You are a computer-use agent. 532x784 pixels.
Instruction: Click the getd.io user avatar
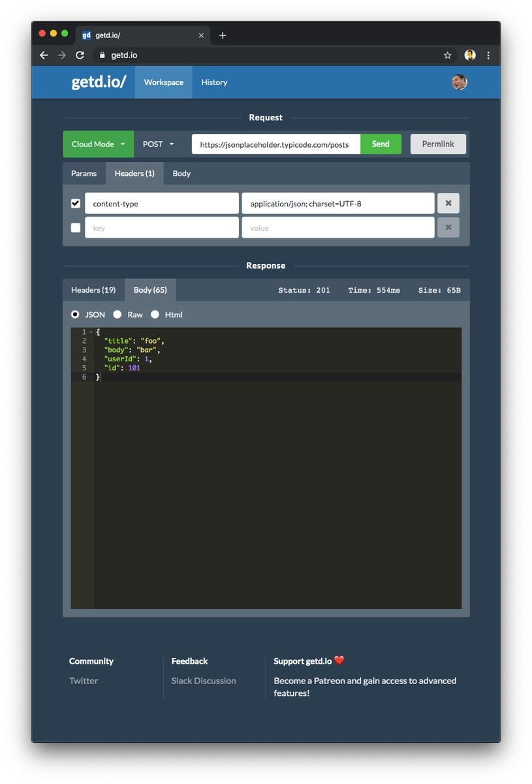pyautogui.click(x=459, y=82)
